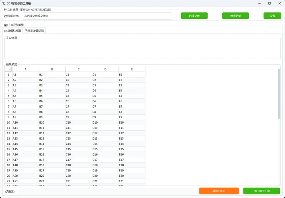Click the icon next to OCR识别类型 heading
This screenshot has width=285, height=198.
tap(5, 25)
